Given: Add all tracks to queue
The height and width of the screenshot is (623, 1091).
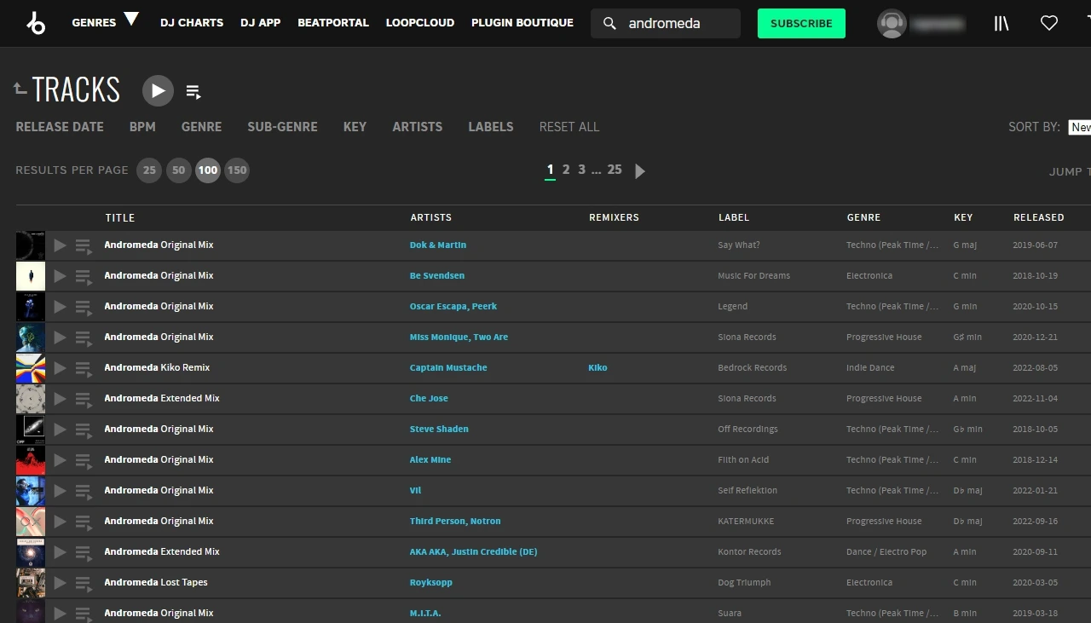Looking at the screenshot, I should pos(193,92).
